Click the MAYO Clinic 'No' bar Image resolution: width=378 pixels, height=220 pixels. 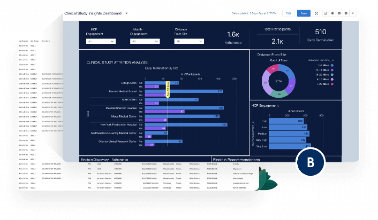click(172, 100)
